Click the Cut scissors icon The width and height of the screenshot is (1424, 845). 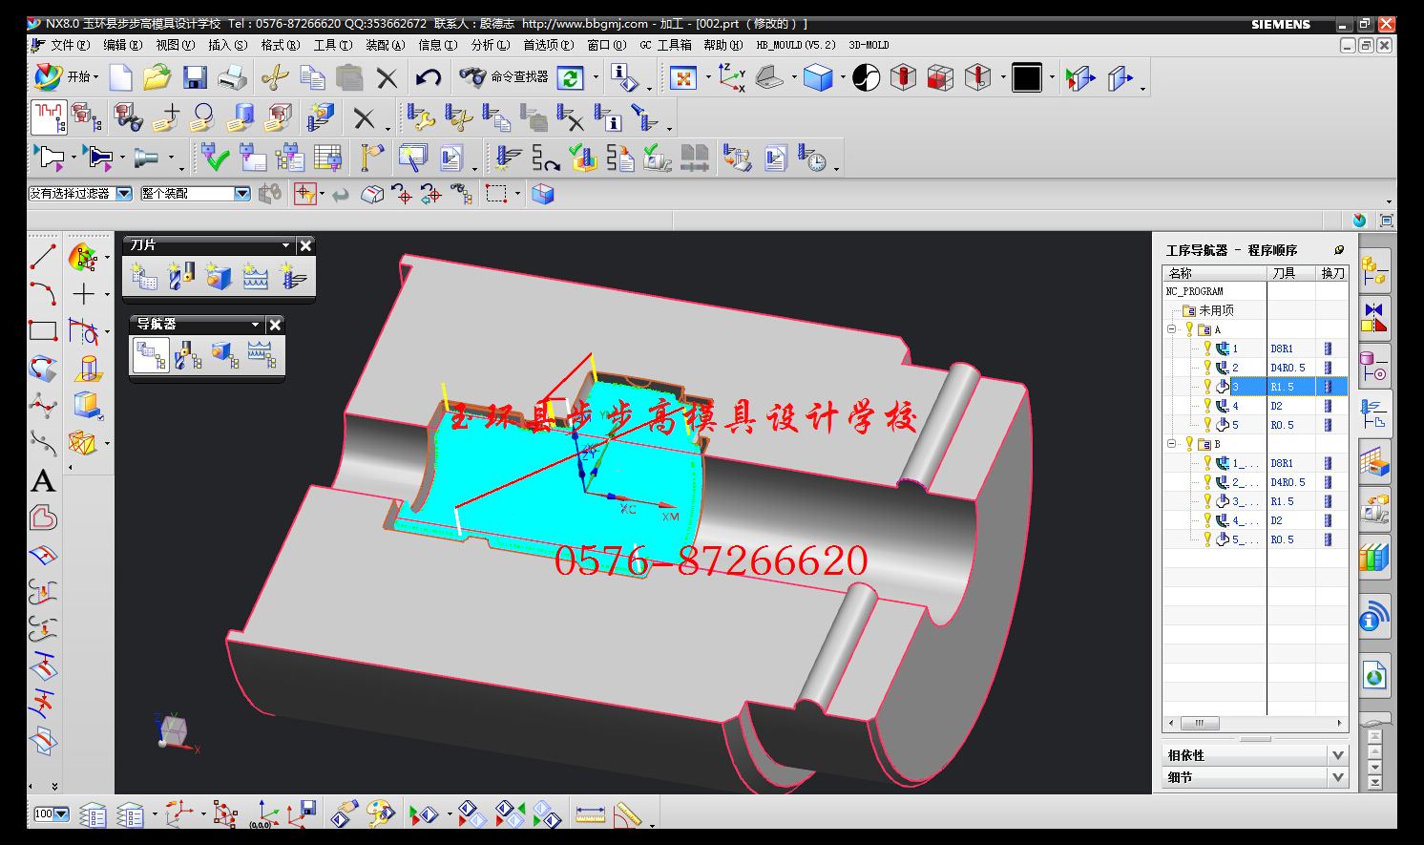pos(275,77)
